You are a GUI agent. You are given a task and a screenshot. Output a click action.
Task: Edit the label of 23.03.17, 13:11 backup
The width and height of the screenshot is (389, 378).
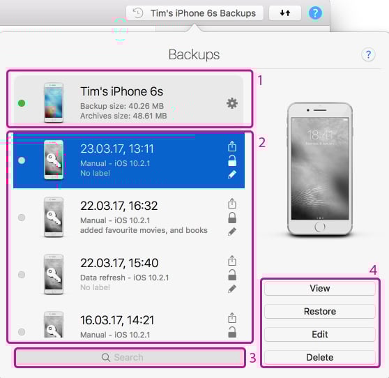(232, 174)
